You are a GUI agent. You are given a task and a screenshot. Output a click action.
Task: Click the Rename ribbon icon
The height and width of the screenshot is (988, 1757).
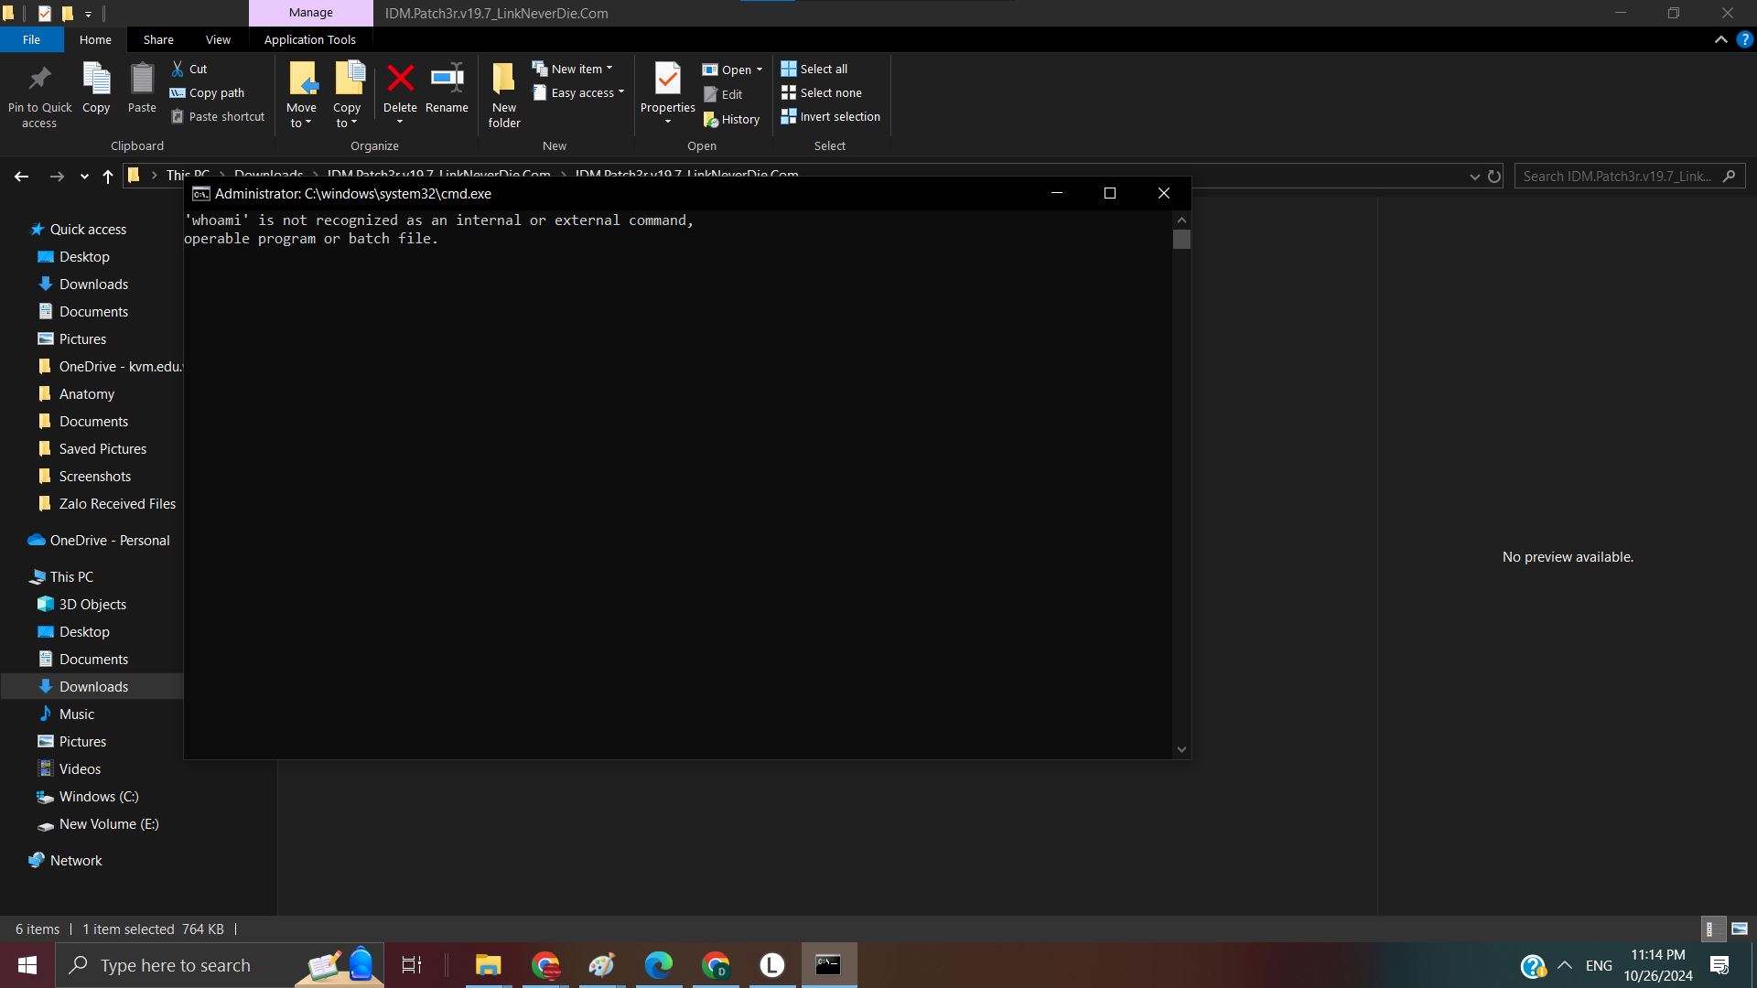click(x=447, y=79)
